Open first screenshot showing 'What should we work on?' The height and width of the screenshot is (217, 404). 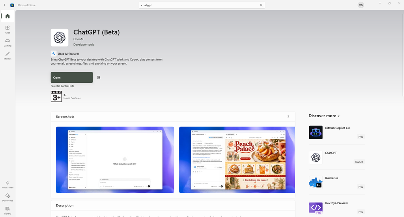(x=115, y=160)
